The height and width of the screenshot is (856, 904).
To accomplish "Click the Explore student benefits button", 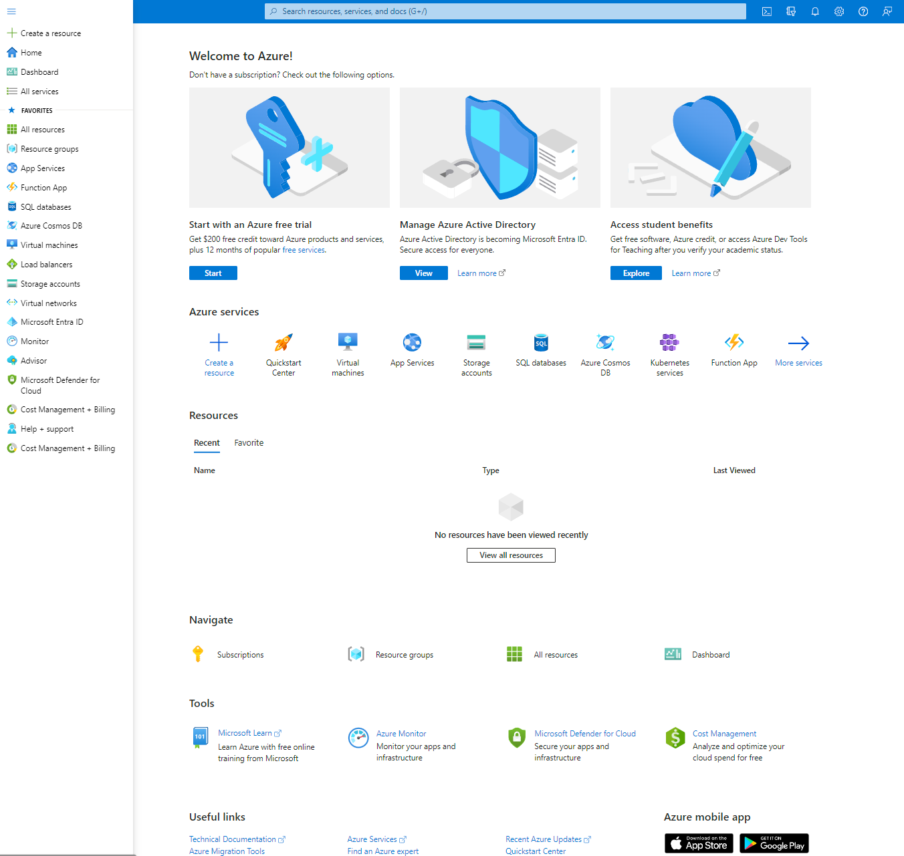I will [x=636, y=273].
